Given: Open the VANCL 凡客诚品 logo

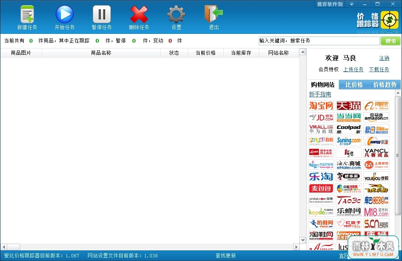Looking at the screenshot, I should pyautogui.click(x=376, y=153).
